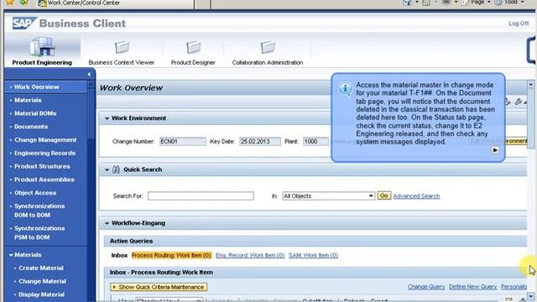Click the SAP logo
Viewport: 537px width, 302px height.
pos(24,23)
